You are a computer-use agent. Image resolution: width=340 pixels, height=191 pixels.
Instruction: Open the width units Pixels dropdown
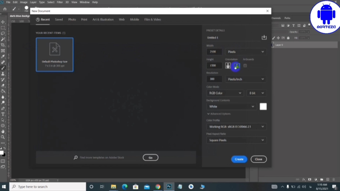click(x=246, y=52)
